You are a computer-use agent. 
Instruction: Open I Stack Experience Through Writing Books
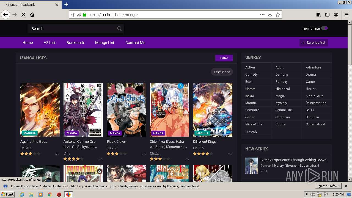pos(293,160)
